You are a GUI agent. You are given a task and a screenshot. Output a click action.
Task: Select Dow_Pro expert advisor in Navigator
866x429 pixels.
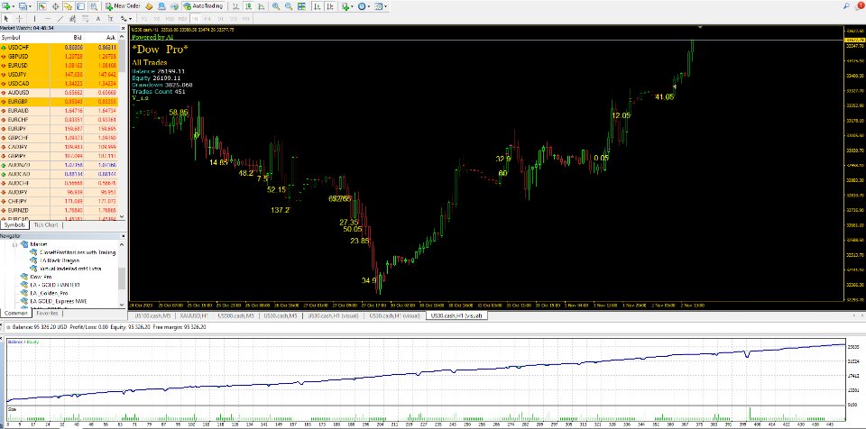(x=41, y=277)
